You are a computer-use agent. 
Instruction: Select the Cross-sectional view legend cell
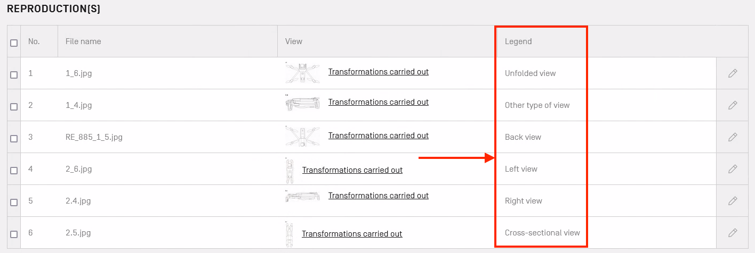pos(542,233)
